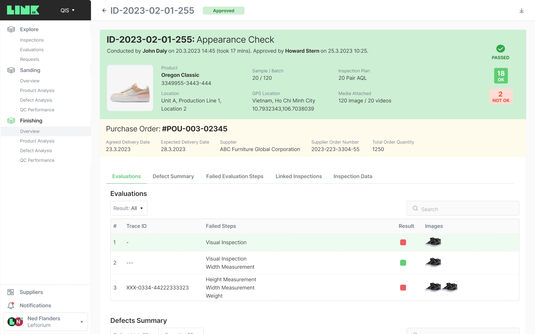
Task: Expand the Ned Flanders account menu
Action: pos(81,322)
